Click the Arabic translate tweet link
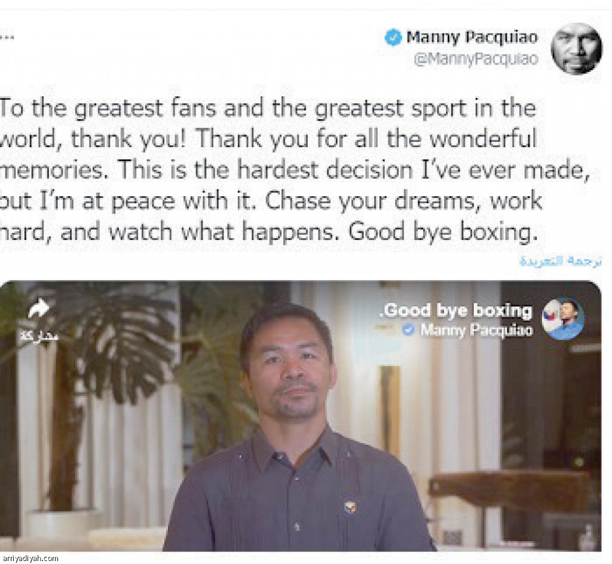Image resolution: width=612 pixels, height=564 pixels. click(x=561, y=261)
